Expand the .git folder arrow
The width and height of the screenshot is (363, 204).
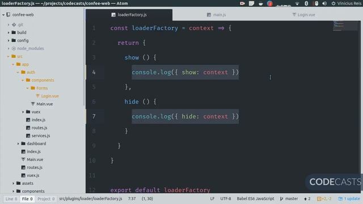pos(9,24)
